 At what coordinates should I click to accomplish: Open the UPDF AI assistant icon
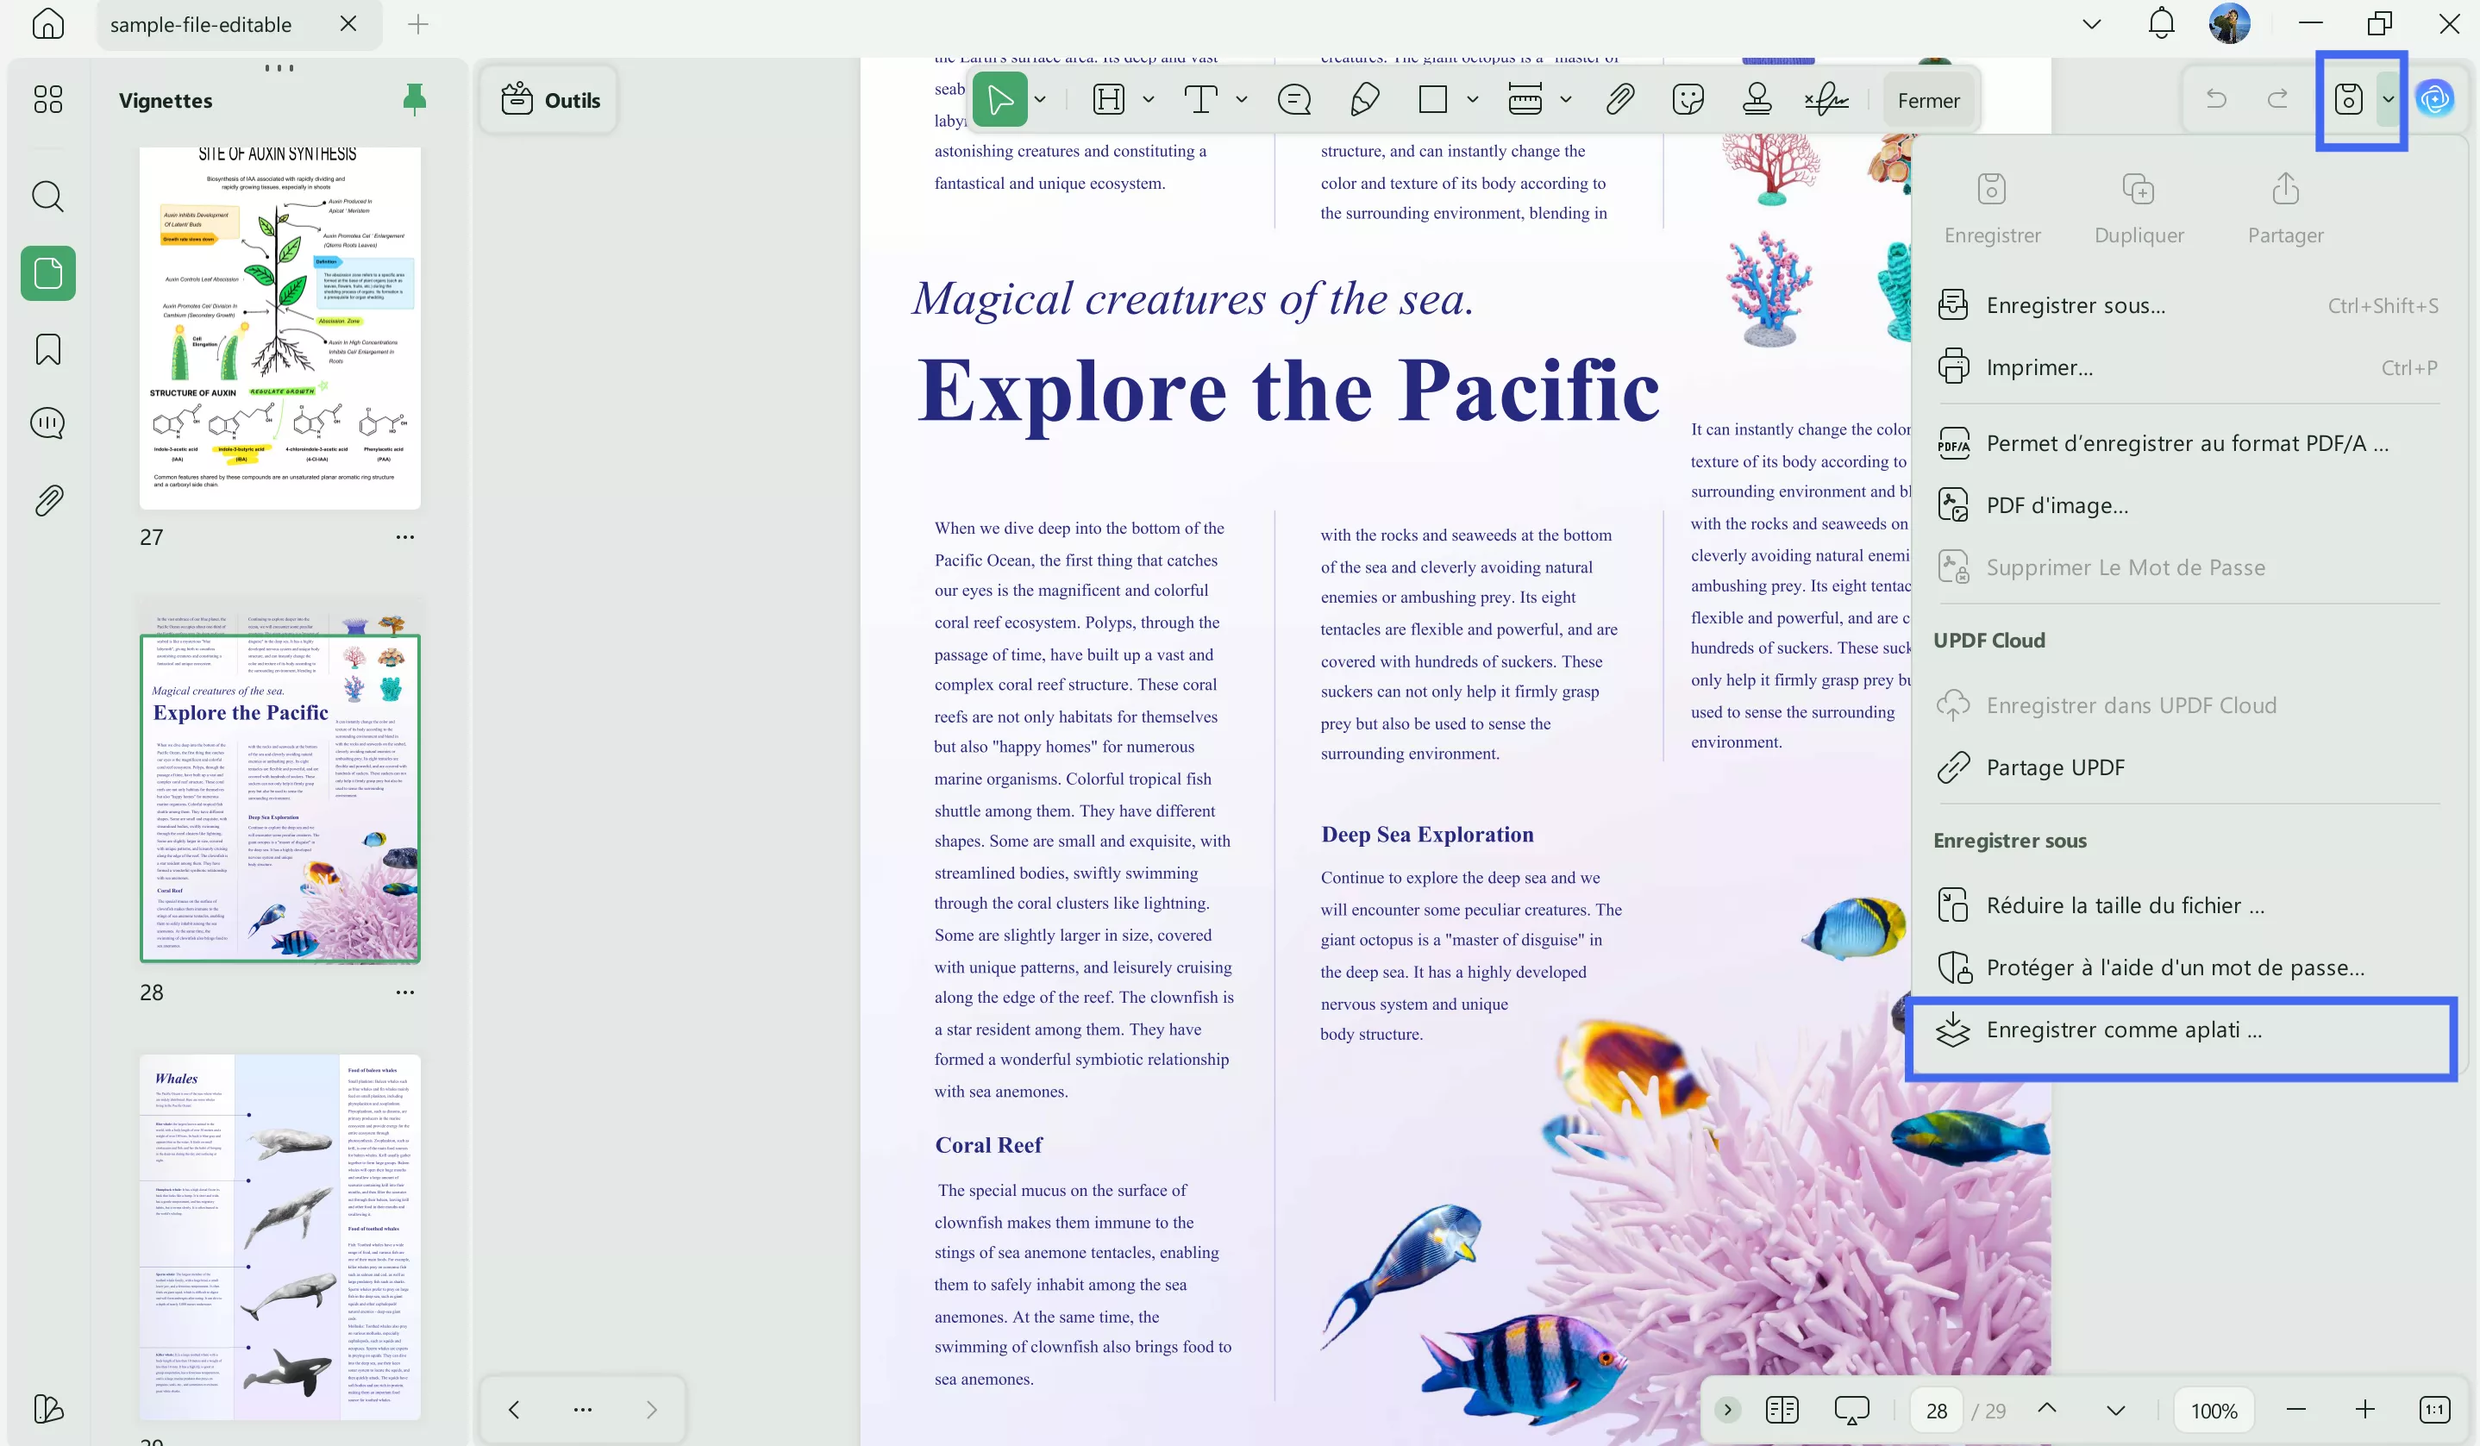coord(2435,98)
